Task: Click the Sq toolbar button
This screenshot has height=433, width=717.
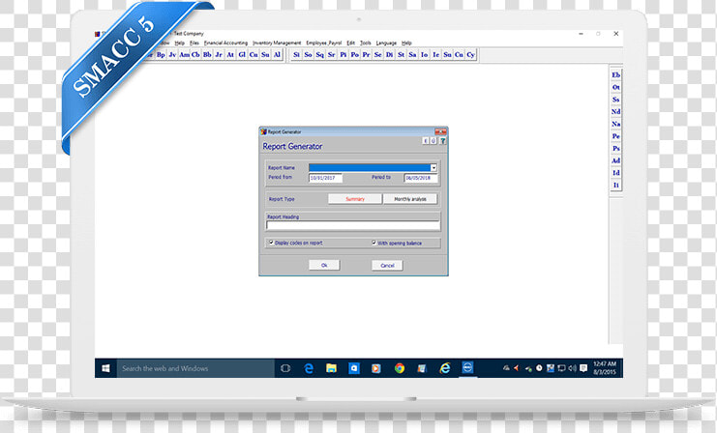Action: pyautogui.click(x=319, y=55)
